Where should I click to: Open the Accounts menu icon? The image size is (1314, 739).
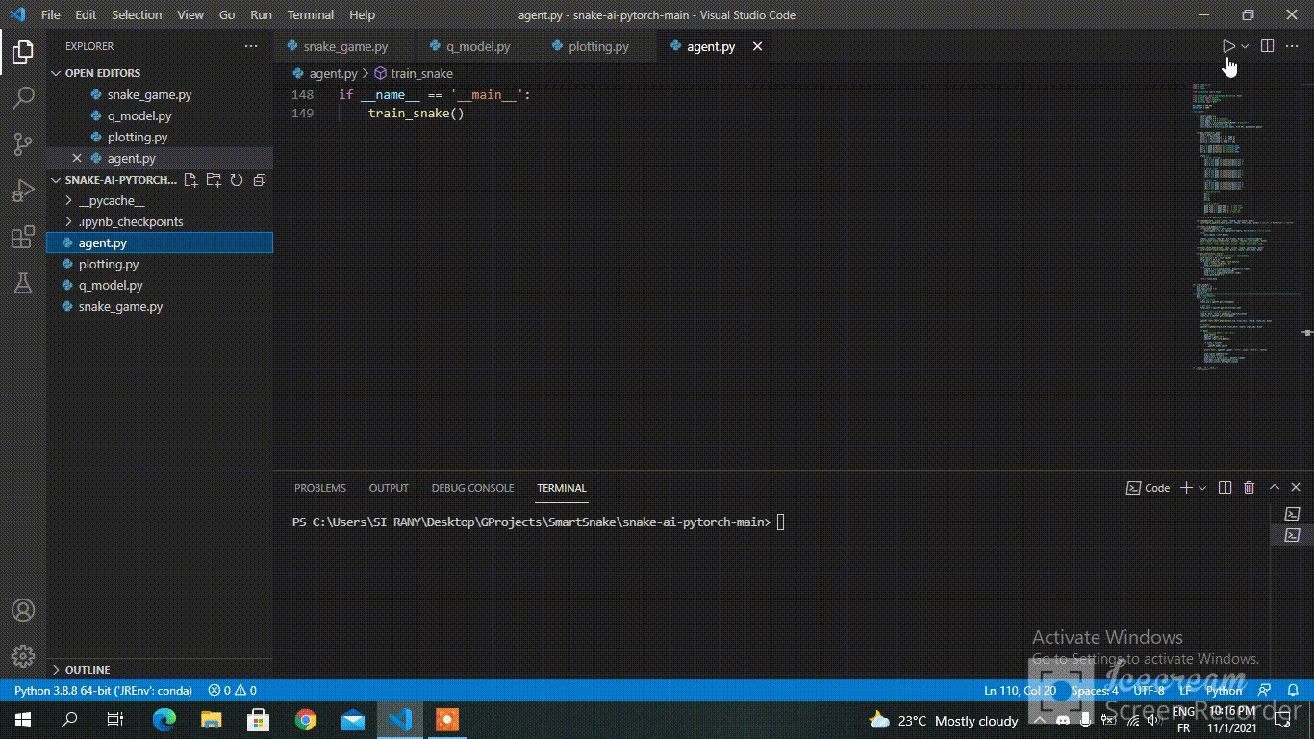[23, 610]
